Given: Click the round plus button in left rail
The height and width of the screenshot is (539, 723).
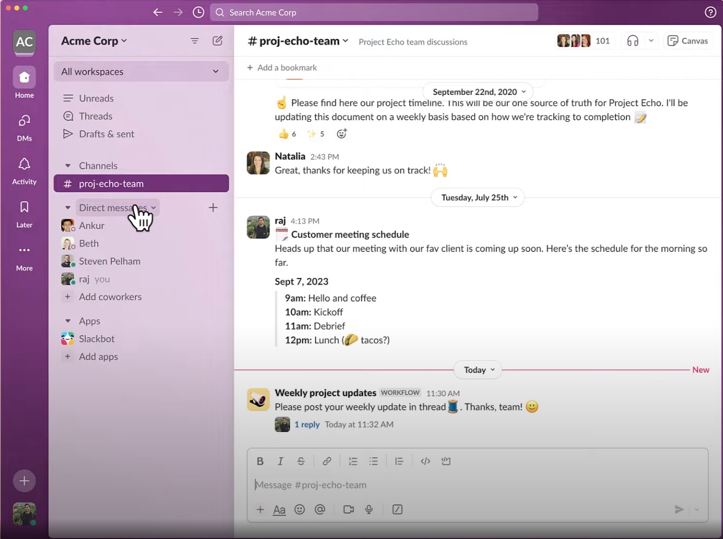Looking at the screenshot, I should pyautogui.click(x=25, y=481).
